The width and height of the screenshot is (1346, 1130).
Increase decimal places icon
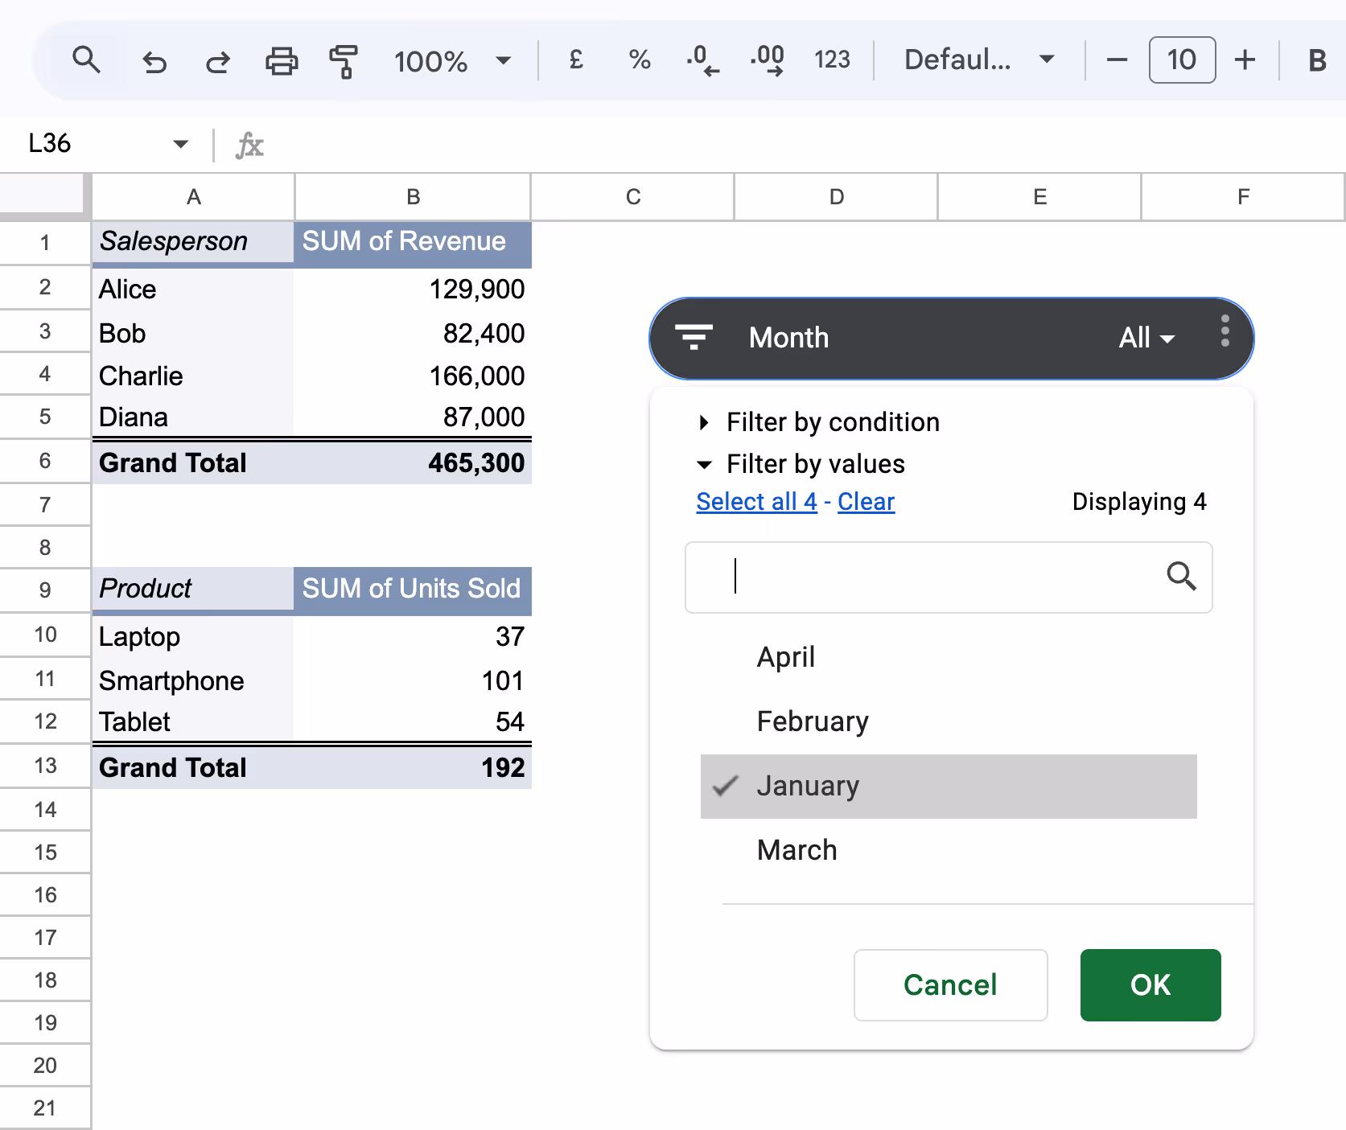[766, 60]
